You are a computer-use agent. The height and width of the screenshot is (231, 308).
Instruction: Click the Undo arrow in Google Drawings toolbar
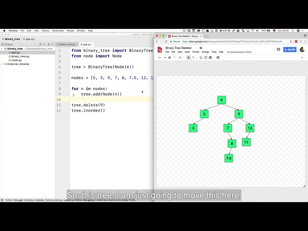(x=160, y=58)
